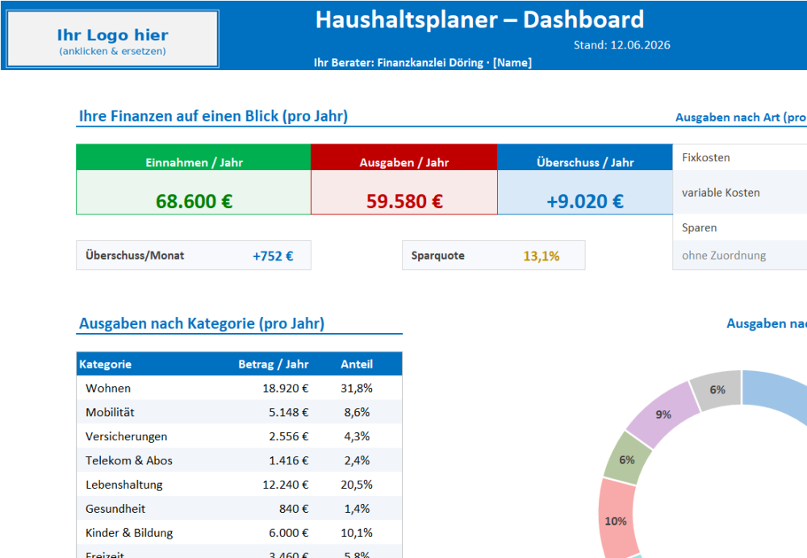Click the purple 9% donut chart segment
The width and height of the screenshot is (807, 558).
coord(663,414)
